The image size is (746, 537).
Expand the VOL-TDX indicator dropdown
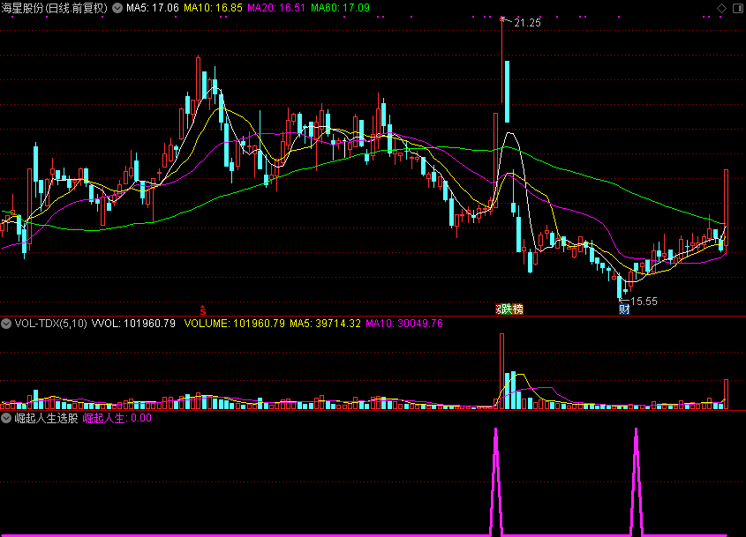(7, 324)
